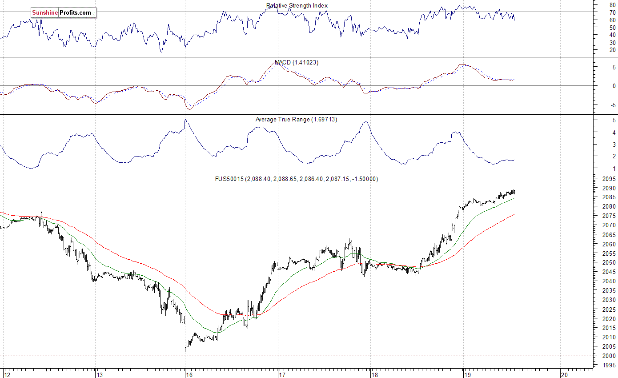Click the 2025 price axis label

tap(609, 310)
